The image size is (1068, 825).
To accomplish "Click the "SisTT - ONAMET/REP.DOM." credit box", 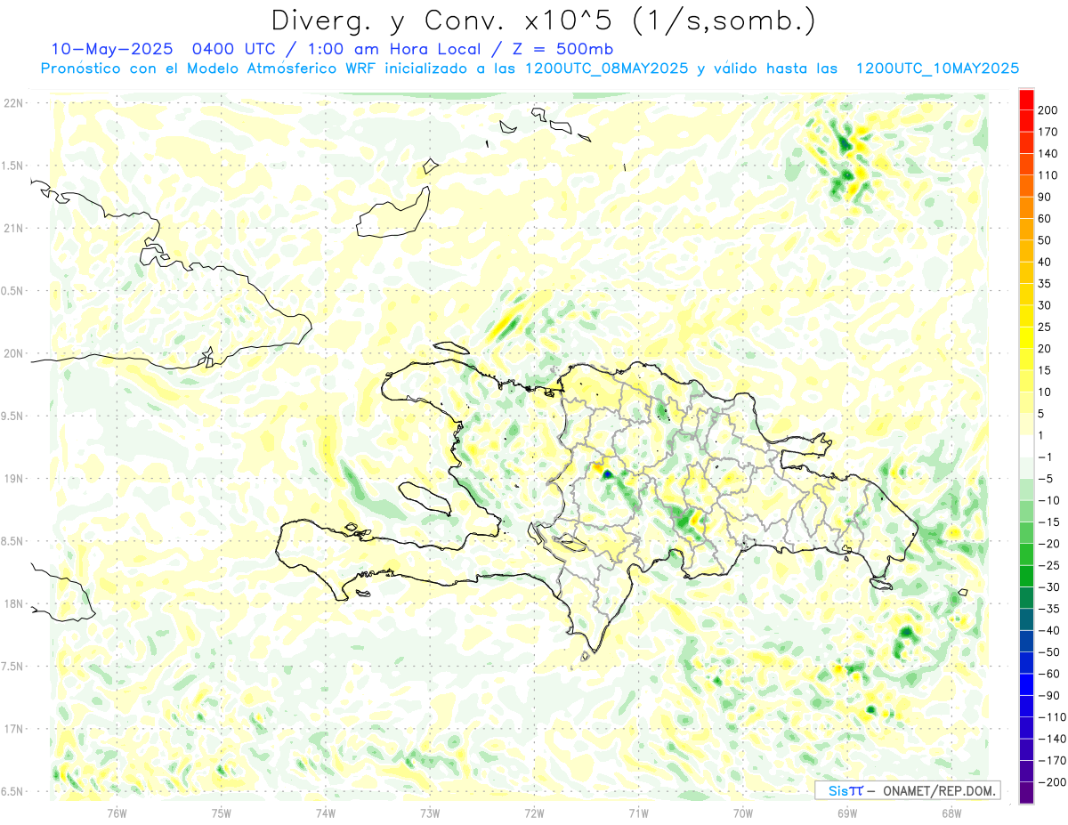I will (x=908, y=790).
